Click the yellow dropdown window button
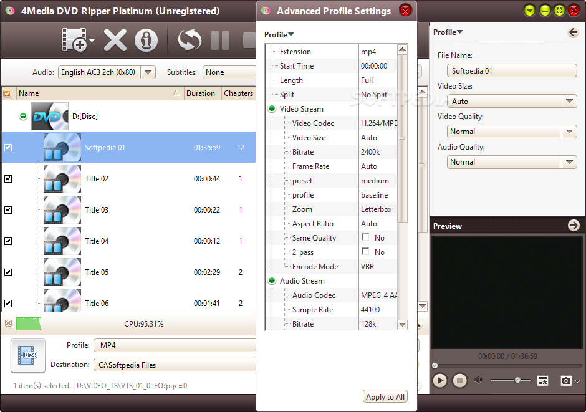This screenshot has width=586, height=412. [529, 11]
